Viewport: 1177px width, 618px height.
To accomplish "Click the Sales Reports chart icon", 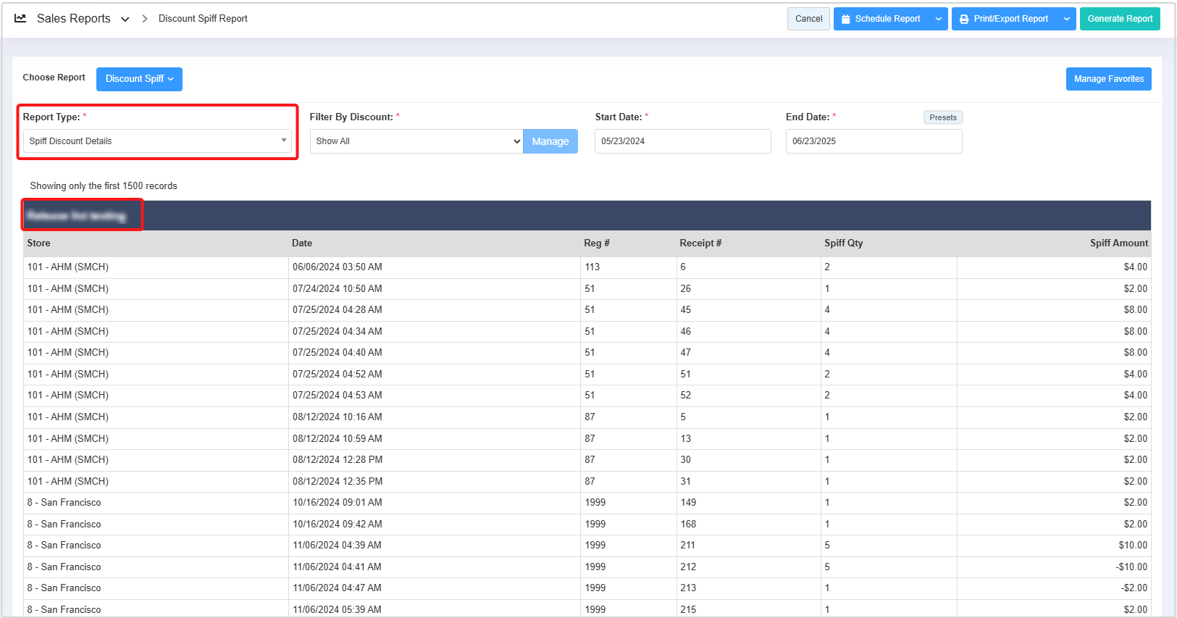I will tap(20, 19).
